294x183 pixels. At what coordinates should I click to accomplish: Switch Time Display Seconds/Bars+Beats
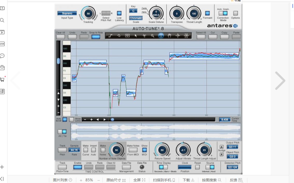coord(163,167)
